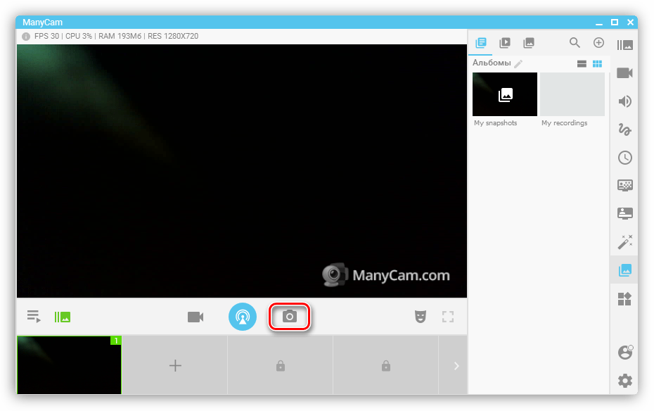
Task: Open the widgets icon in sidebar
Action: (624, 298)
